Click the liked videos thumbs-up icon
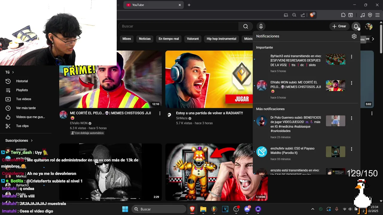 8,117
